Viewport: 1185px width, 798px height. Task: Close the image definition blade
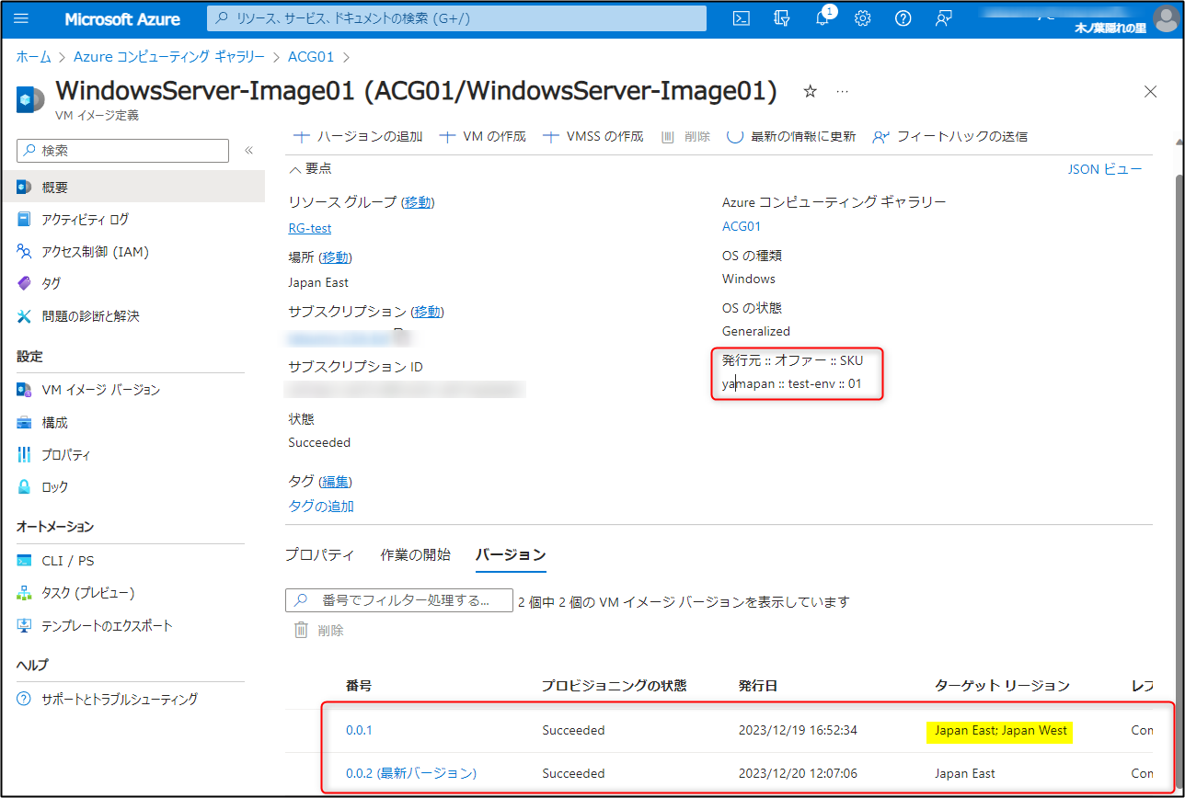(x=1150, y=91)
